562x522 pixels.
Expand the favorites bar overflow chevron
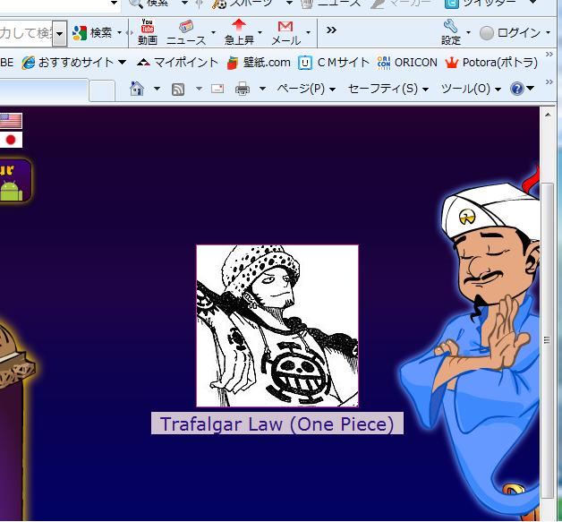click(549, 55)
